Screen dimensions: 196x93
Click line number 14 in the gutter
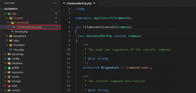tap(68, 68)
